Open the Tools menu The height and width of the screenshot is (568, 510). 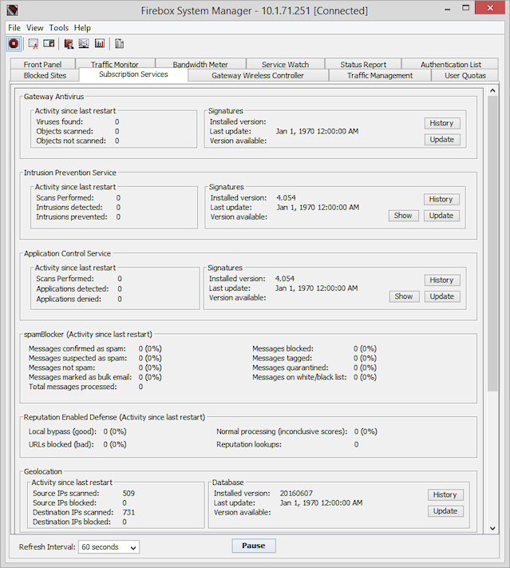pyautogui.click(x=58, y=27)
